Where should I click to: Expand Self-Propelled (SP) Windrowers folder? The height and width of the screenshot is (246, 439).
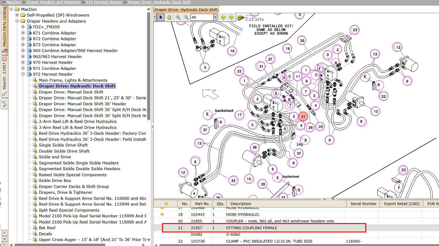17,15
